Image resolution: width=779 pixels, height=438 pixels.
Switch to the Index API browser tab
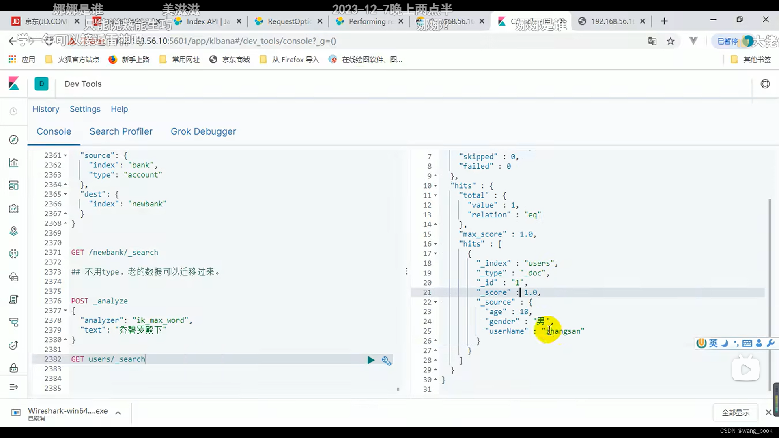coord(208,21)
